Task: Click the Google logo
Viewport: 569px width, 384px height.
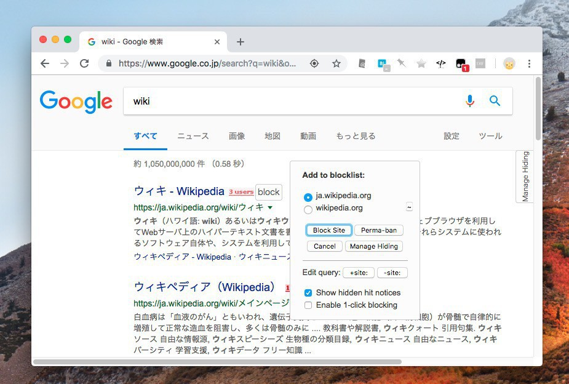Action: coord(76,102)
